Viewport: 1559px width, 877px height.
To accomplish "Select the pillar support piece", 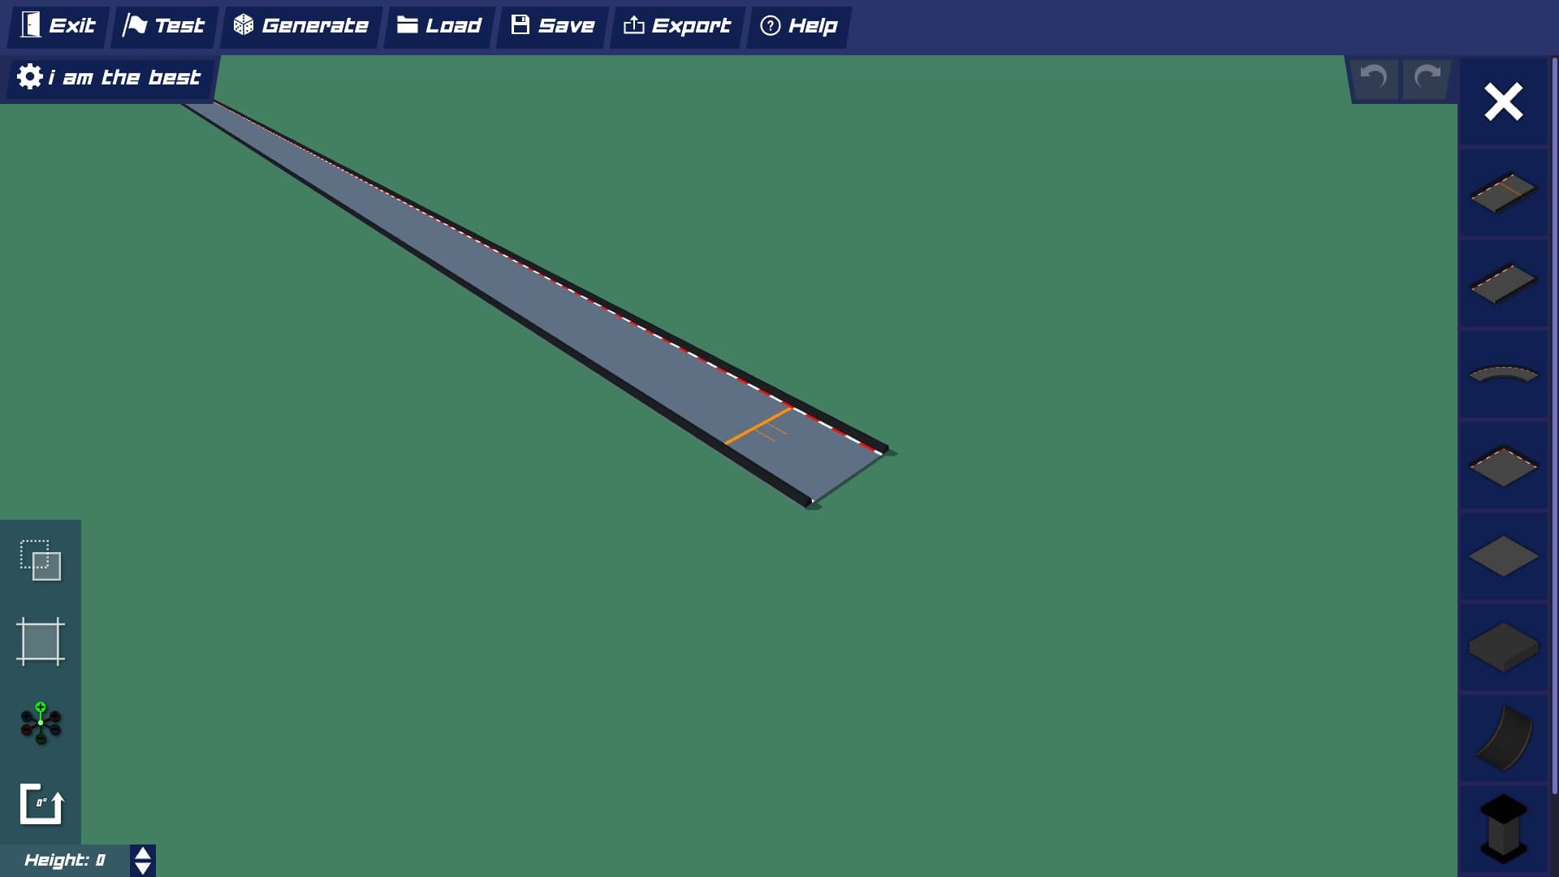I will click(1503, 828).
